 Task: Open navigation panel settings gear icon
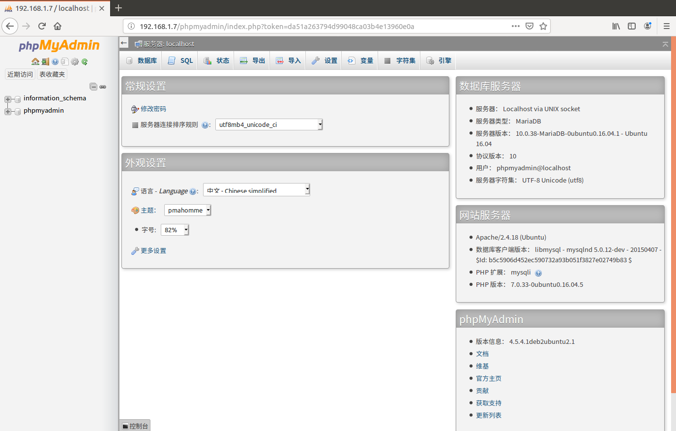point(75,62)
